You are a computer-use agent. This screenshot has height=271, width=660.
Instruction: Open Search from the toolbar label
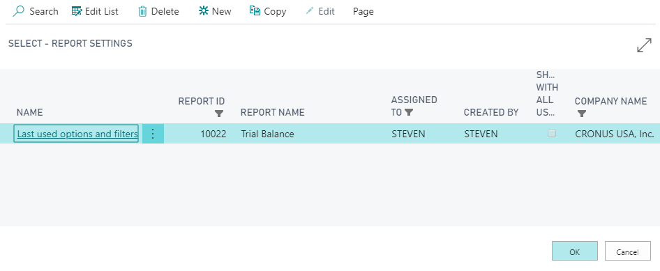coord(44,11)
